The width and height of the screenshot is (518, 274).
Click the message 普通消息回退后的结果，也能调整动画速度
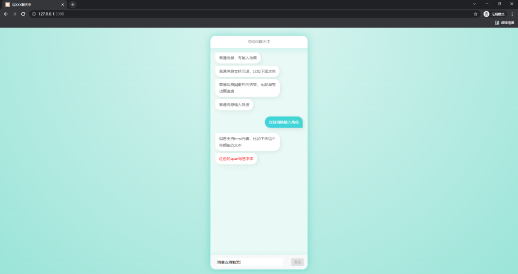(x=247, y=88)
